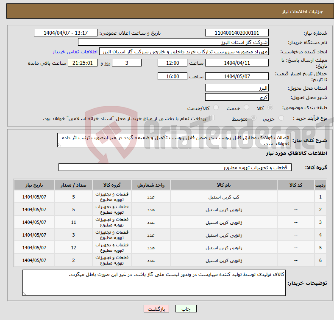Click the شماره نیاز number field

237,33
